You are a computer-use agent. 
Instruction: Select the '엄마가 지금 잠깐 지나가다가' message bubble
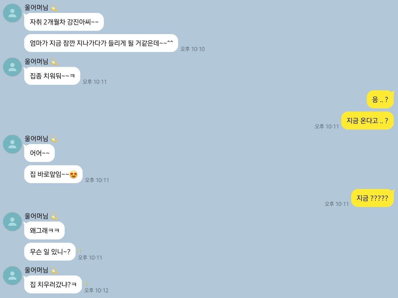[x=101, y=43]
